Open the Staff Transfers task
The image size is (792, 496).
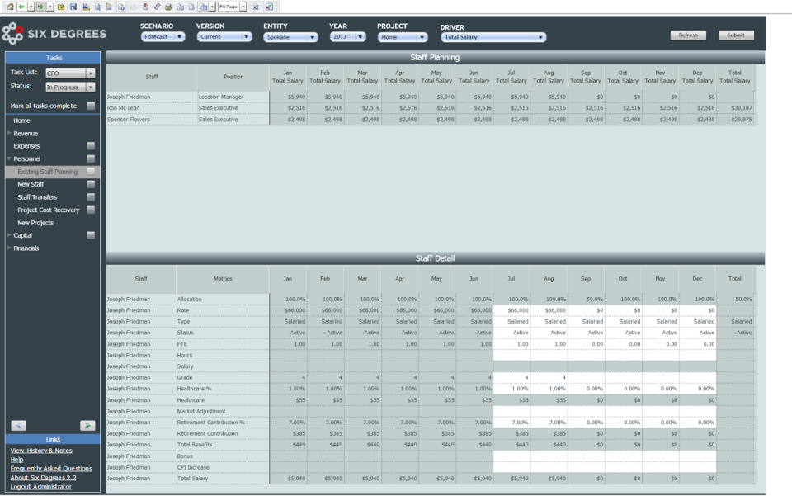click(37, 197)
